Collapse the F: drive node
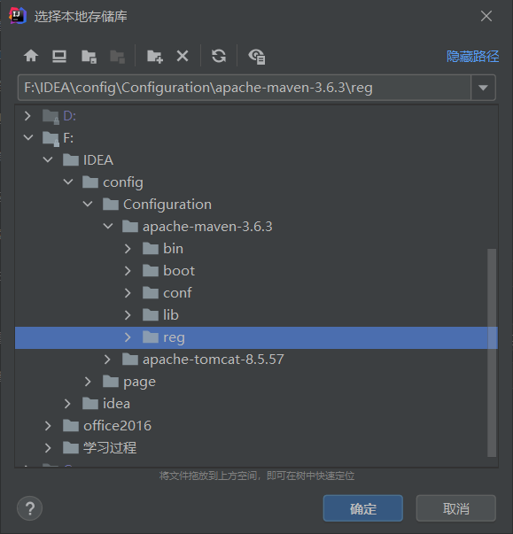 pos(28,138)
